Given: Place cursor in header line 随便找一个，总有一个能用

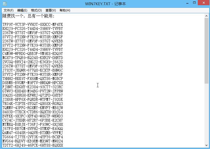Looking at the screenshot, I should (28, 16).
